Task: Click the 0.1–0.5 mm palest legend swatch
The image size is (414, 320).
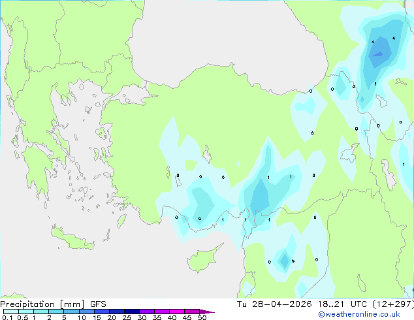Action: (x=11, y=312)
